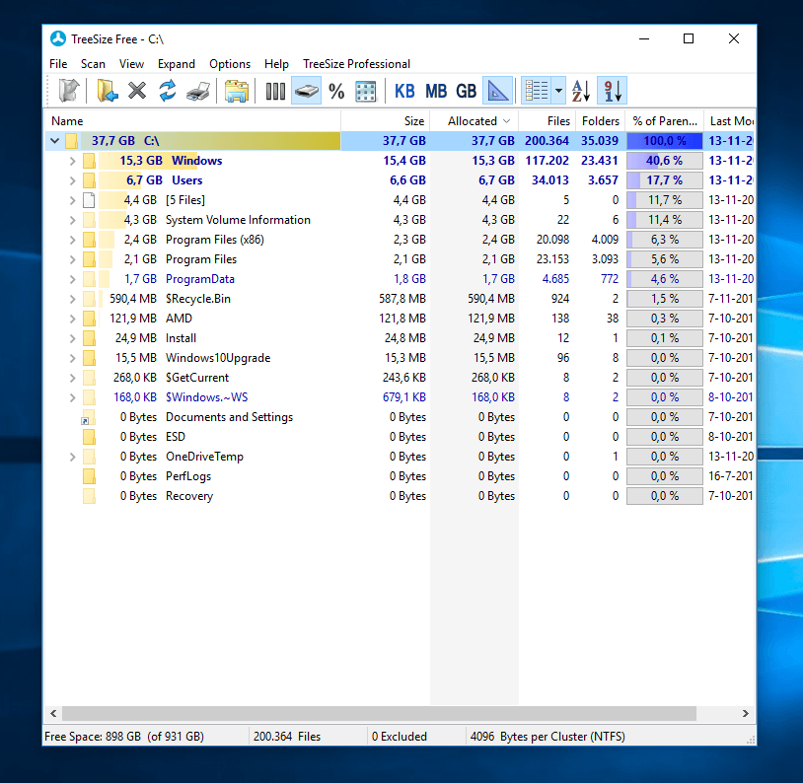Open the View menu
The height and width of the screenshot is (783, 803).
pyautogui.click(x=131, y=64)
